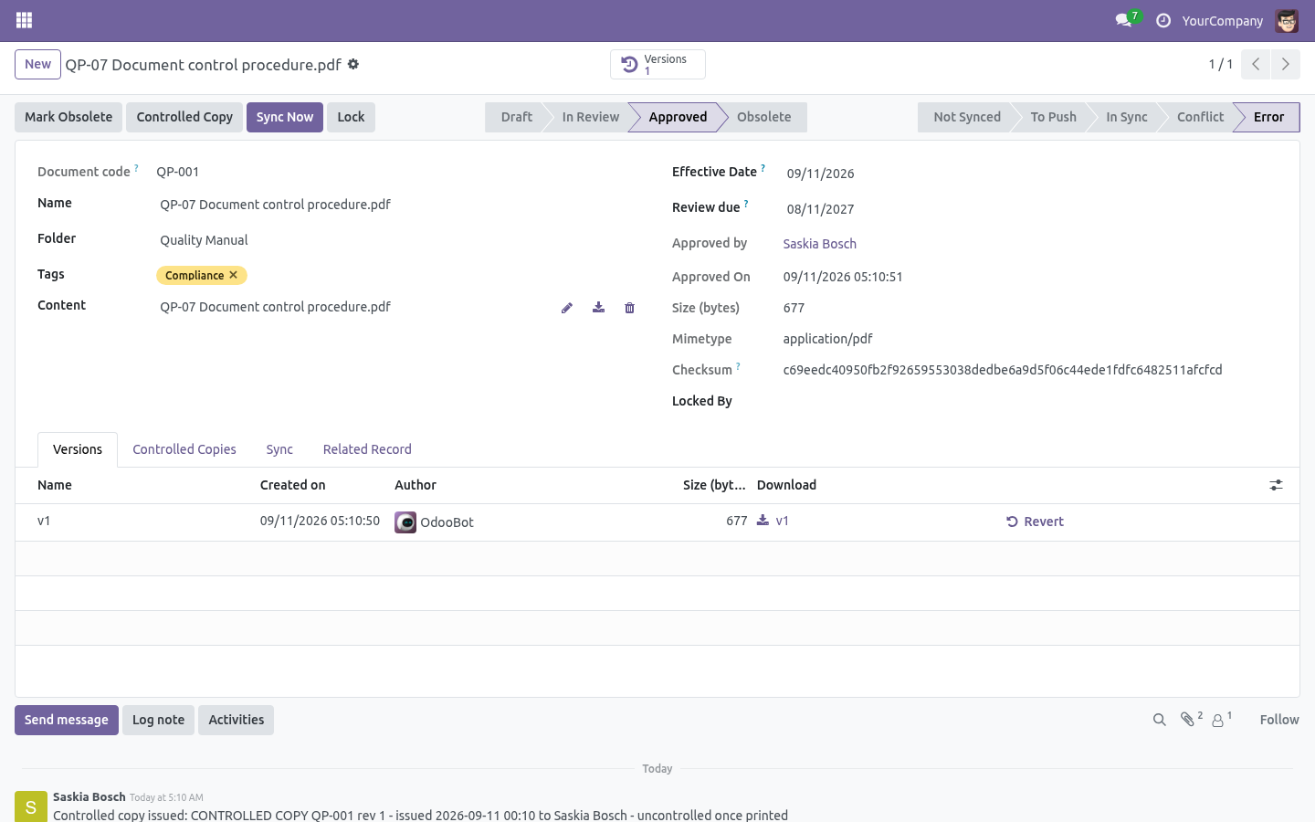Switch to the Controlled Copies tab
Image resolution: width=1315 pixels, height=822 pixels.
click(184, 449)
